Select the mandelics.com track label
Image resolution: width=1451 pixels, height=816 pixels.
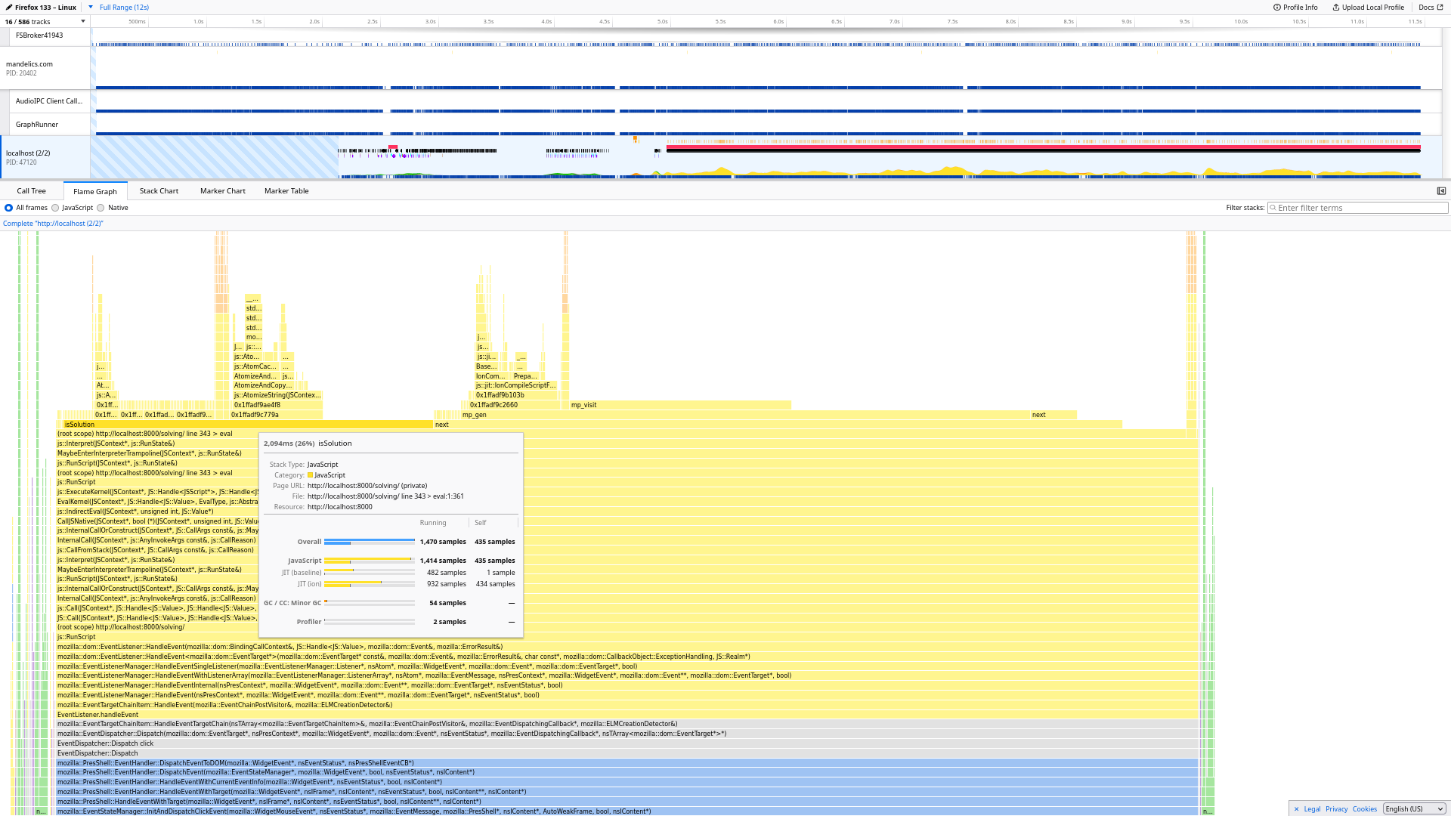click(x=29, y=64)
